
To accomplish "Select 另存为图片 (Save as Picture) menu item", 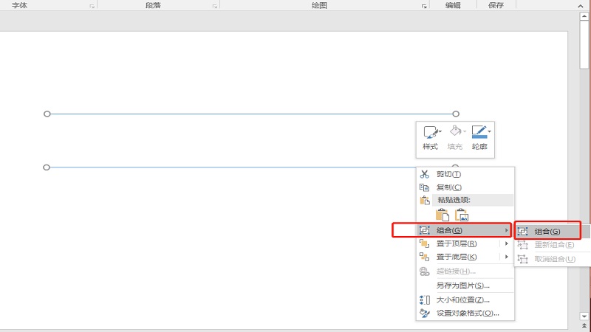I will (462, 286).
